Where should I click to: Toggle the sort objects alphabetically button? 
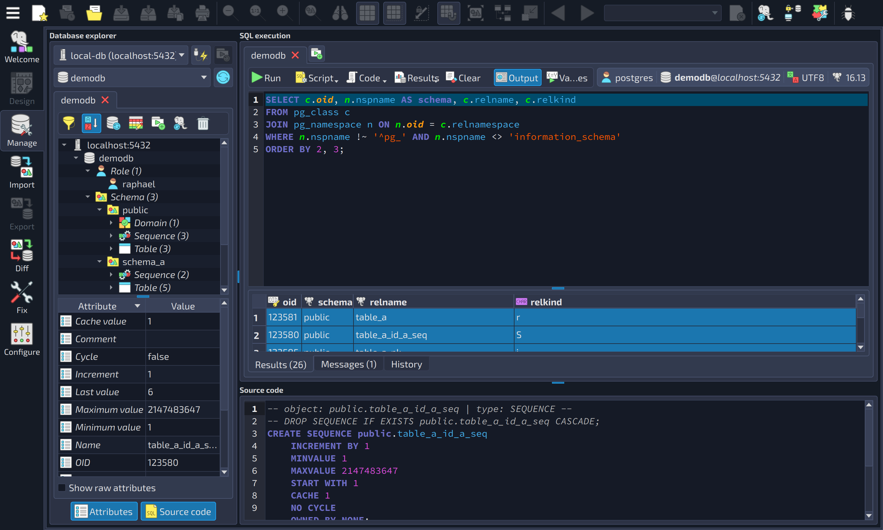(91, 124)
